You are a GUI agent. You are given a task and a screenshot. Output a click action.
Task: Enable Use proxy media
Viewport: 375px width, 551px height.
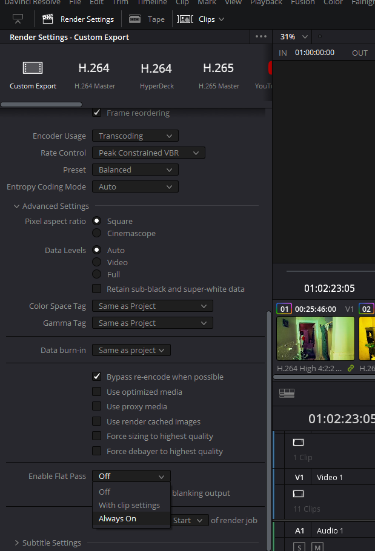pyautogui.click(x=97, y=406)
